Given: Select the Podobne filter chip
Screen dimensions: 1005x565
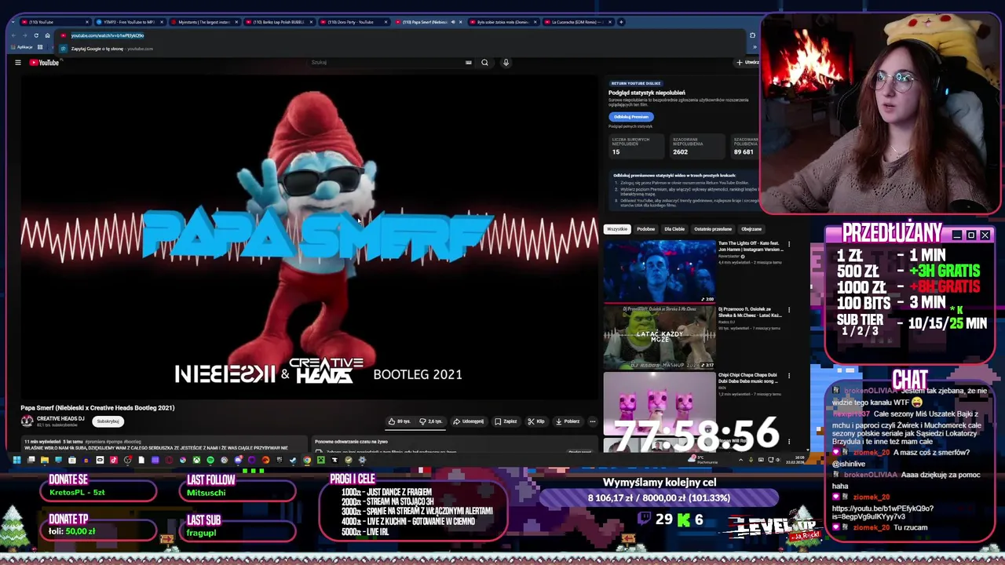Looking at the screenshot, I should (x=646, y=229).
